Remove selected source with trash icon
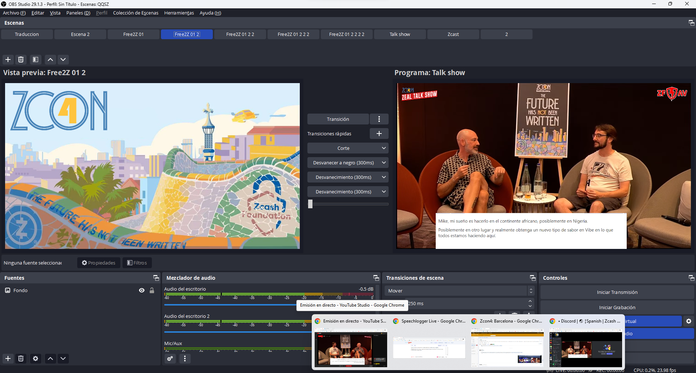 point(21,358)
